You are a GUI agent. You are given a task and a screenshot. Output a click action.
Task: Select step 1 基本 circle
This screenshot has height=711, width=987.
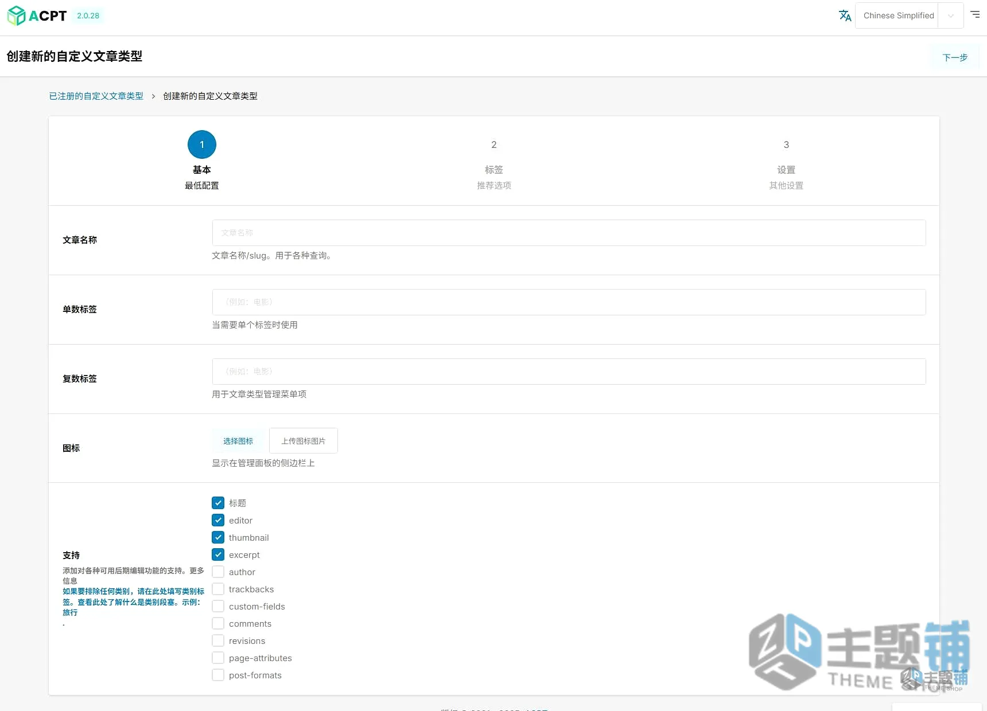point(202,144)
